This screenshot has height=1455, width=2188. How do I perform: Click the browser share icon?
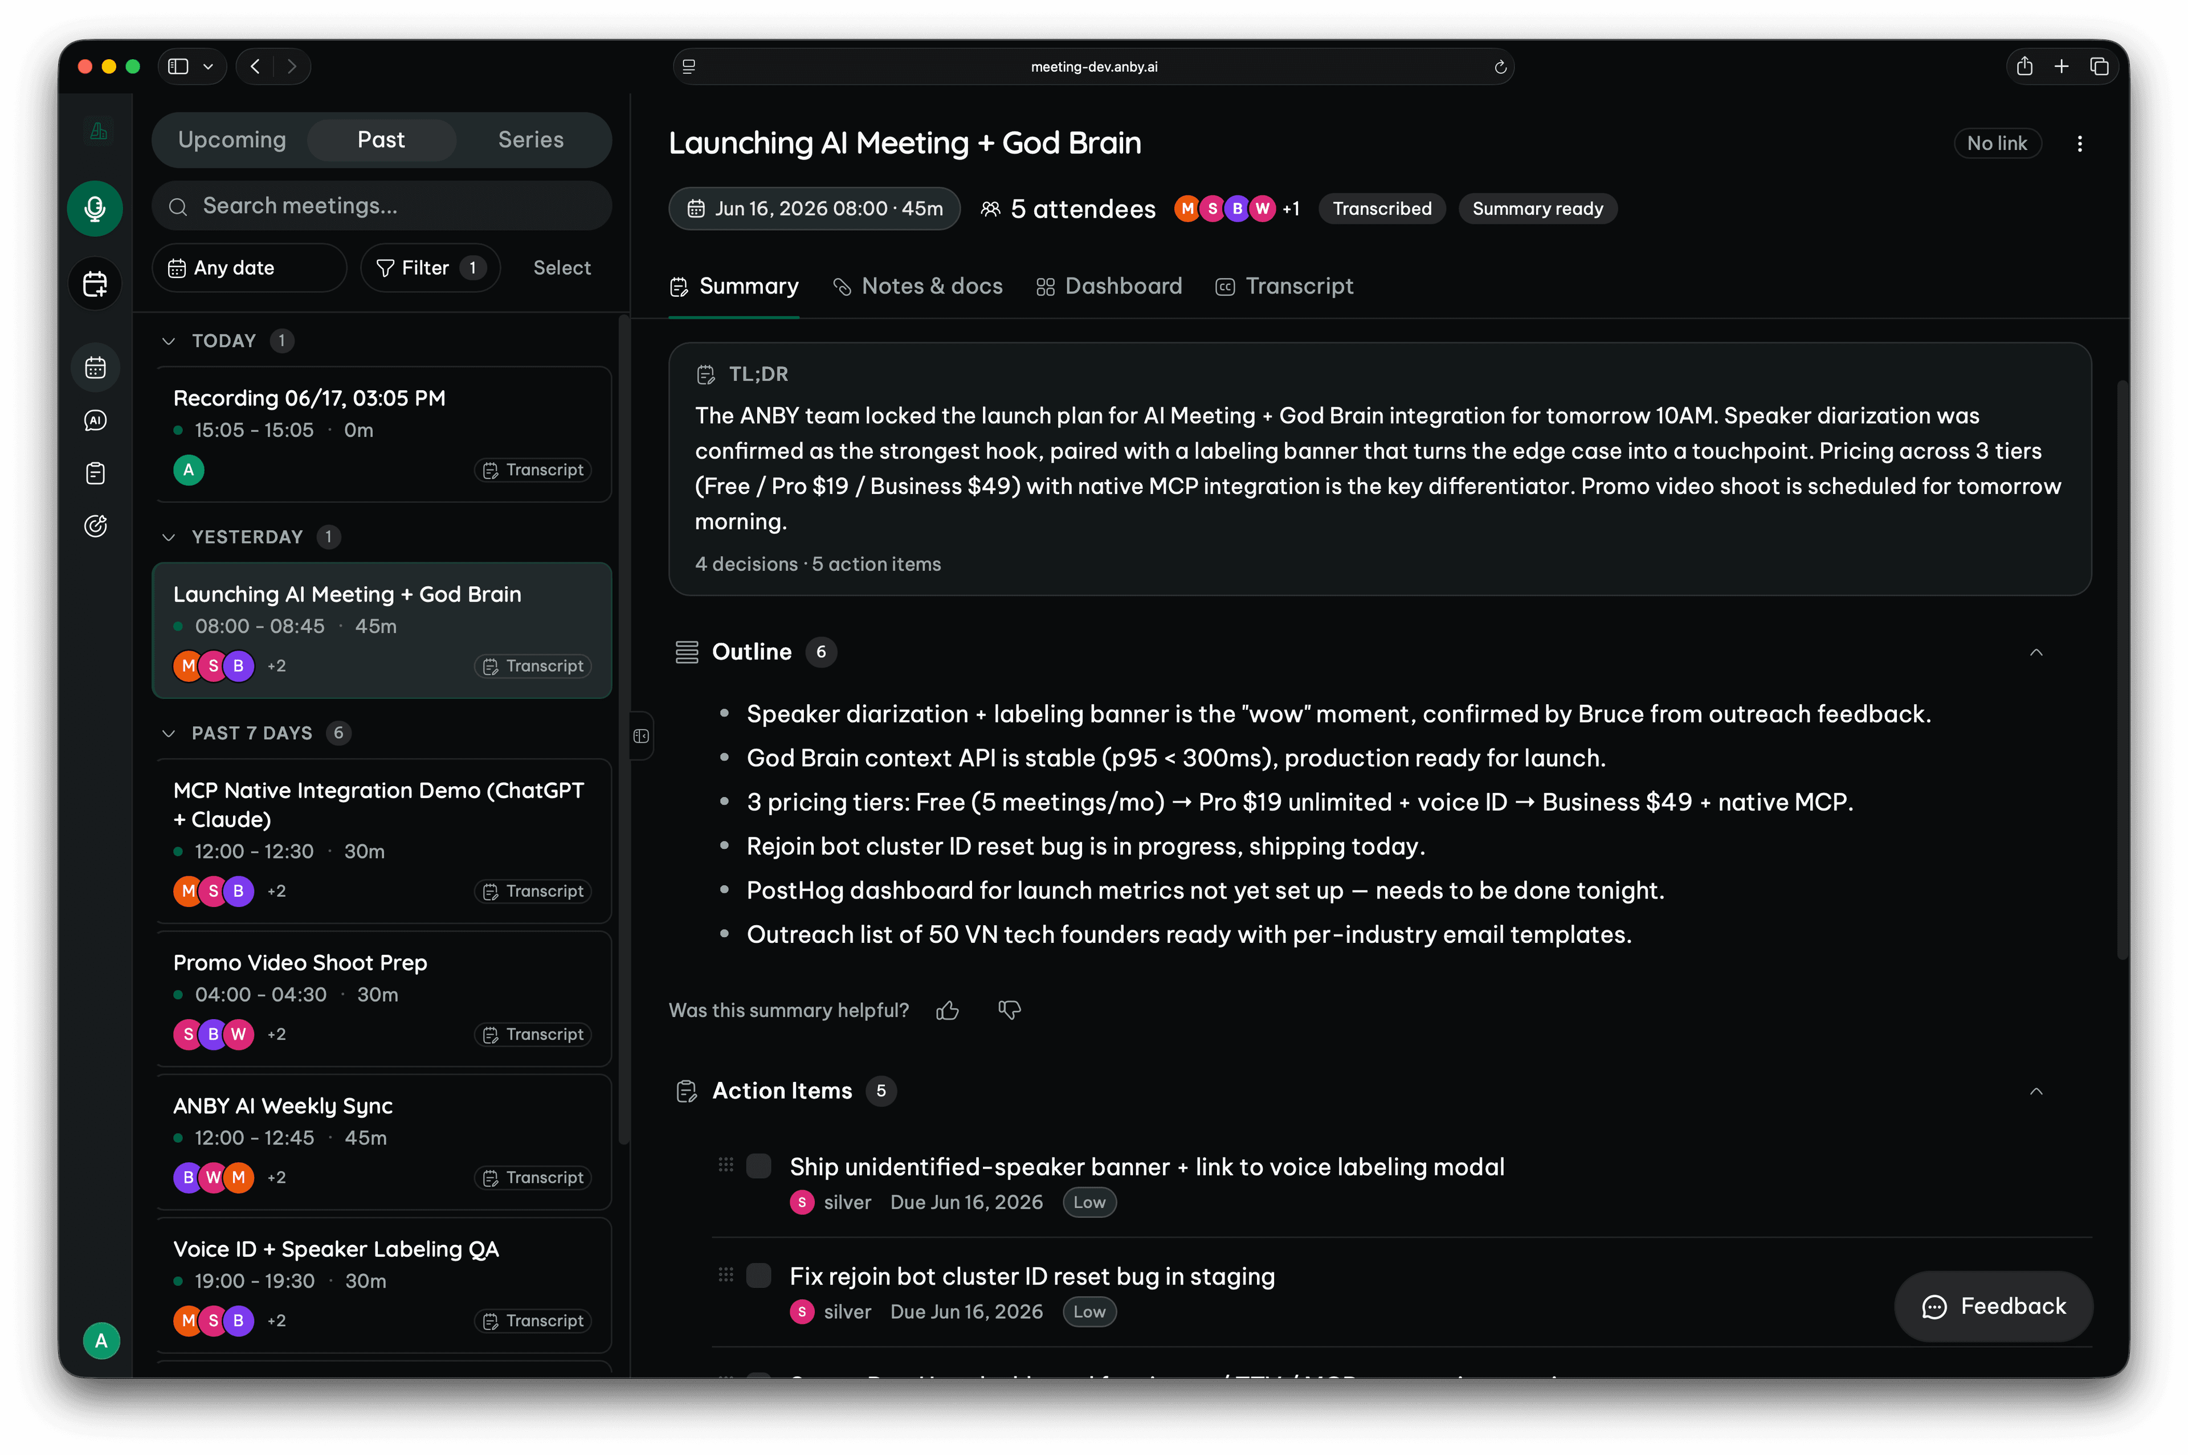(2024, 67)
